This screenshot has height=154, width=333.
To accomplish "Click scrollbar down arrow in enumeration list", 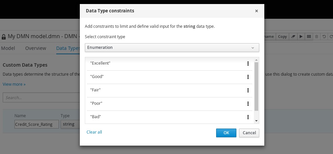I will point(256,121).
